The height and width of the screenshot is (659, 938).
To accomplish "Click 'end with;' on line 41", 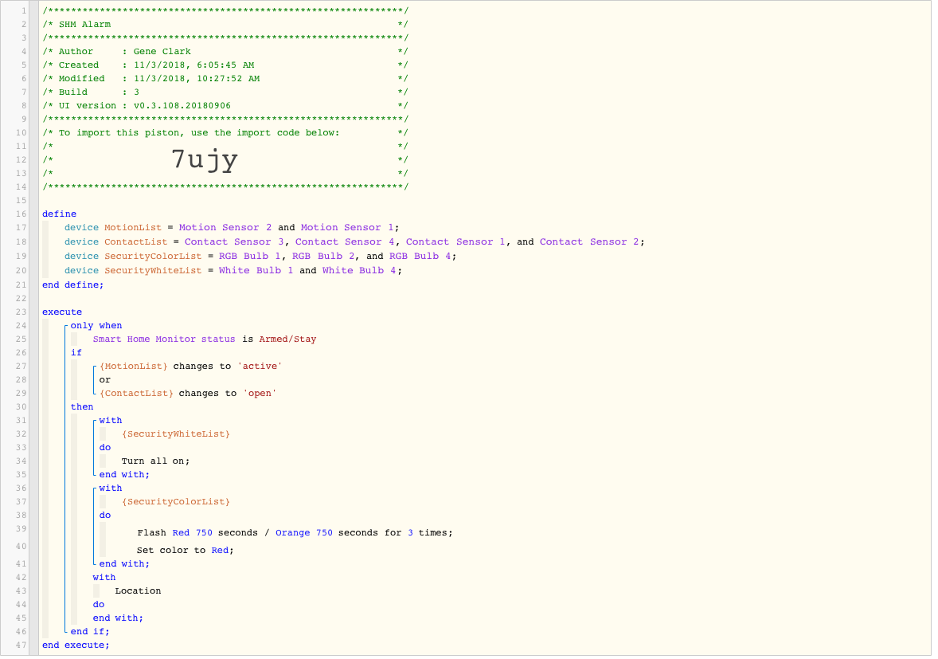I will tap(124, 564).
